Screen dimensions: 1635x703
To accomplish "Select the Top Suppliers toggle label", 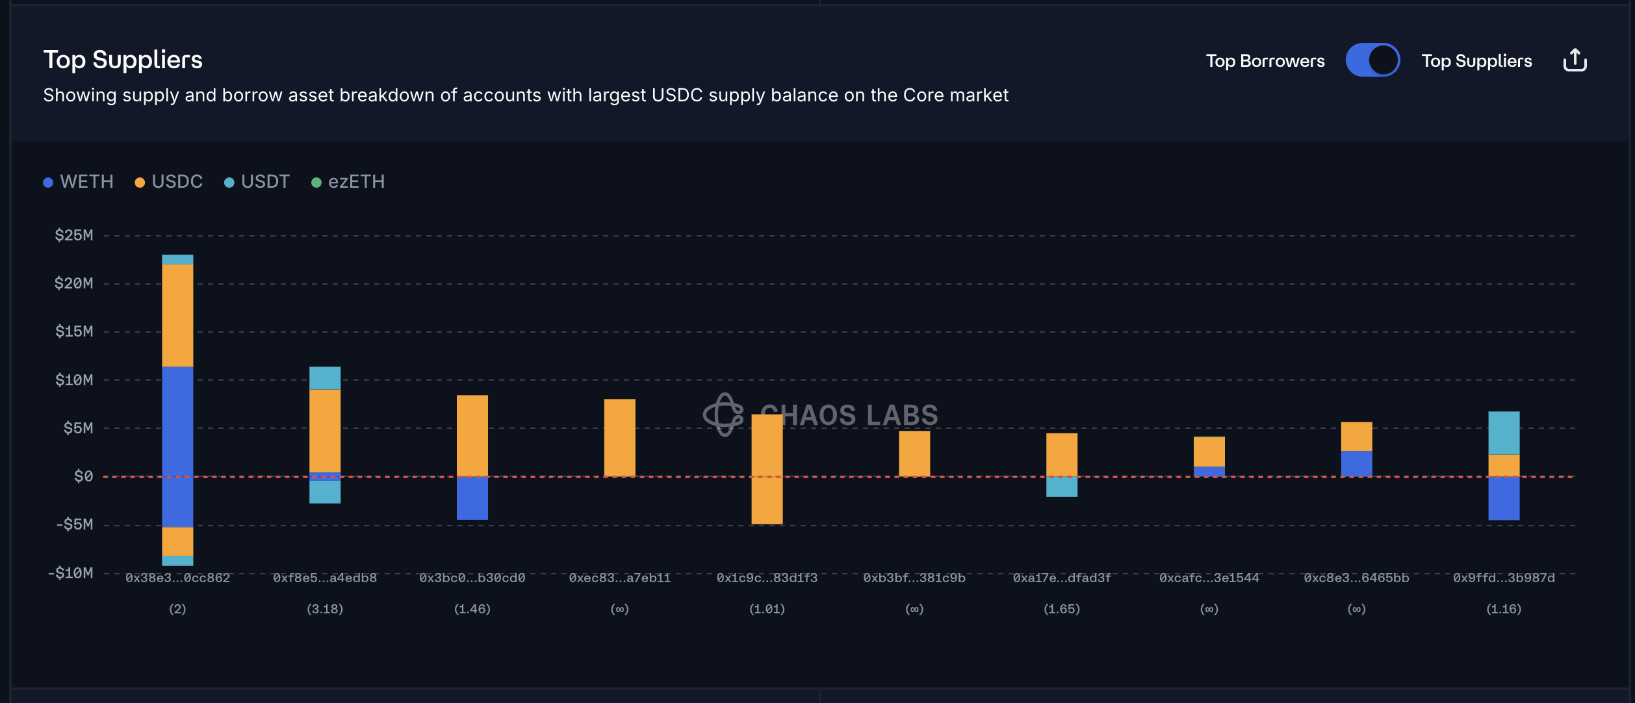I will point(1476,60).
